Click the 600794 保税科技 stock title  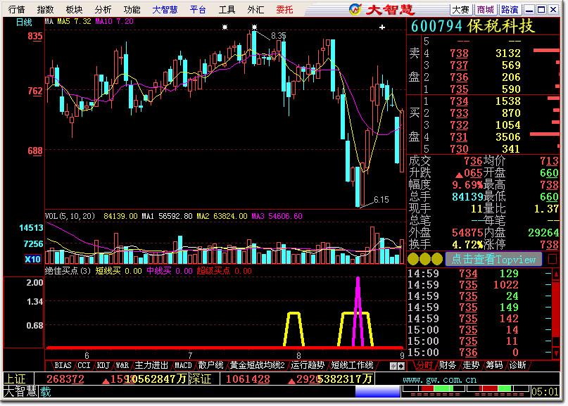tap(472, 26)
